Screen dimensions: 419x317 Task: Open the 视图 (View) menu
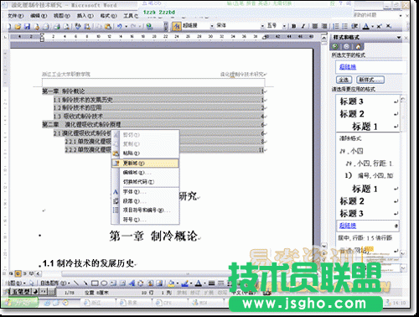pos(62,16)
